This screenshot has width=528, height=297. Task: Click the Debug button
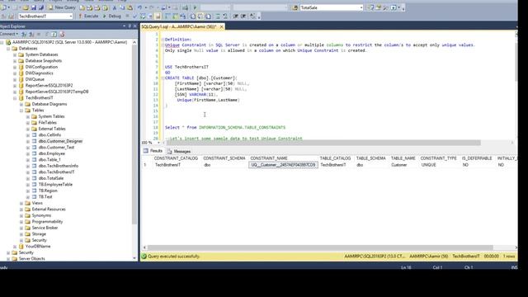tap(112, 16)
